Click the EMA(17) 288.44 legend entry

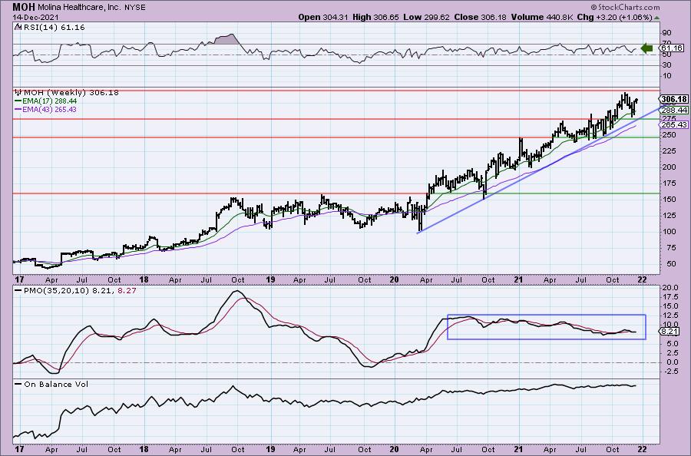click(x=45, y=101)
